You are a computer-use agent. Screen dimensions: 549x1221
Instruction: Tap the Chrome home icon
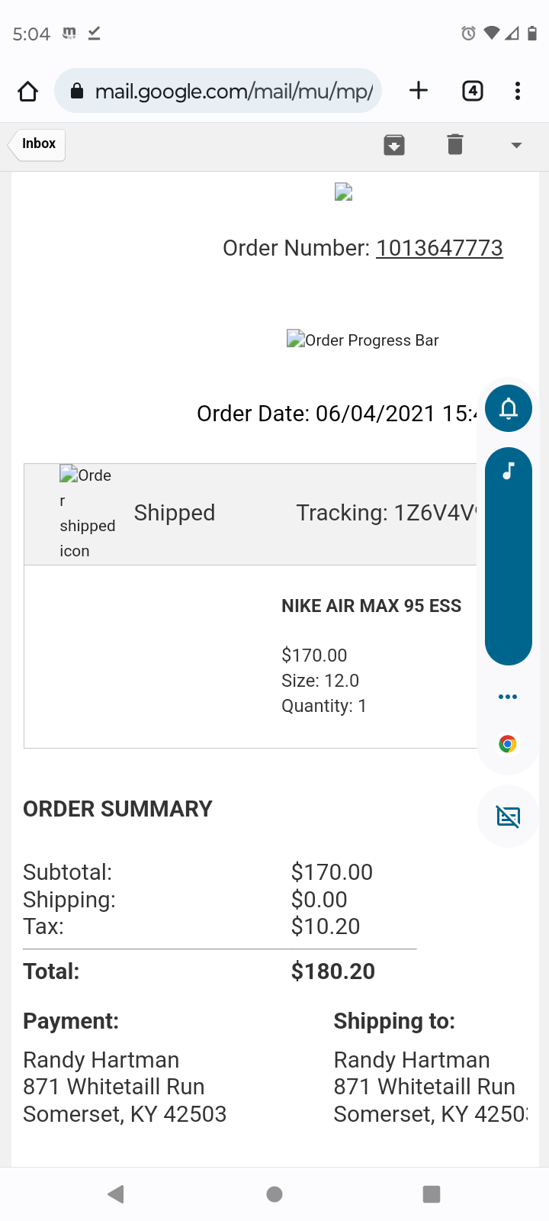(x=28, y=92)
